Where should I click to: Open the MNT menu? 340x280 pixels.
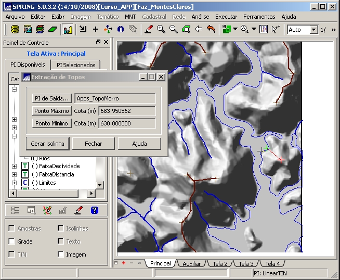click(130, 17)
